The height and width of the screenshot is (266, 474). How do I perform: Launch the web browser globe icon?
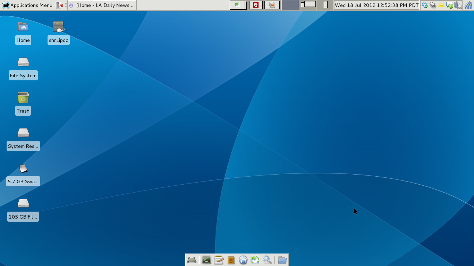point(243,260)
